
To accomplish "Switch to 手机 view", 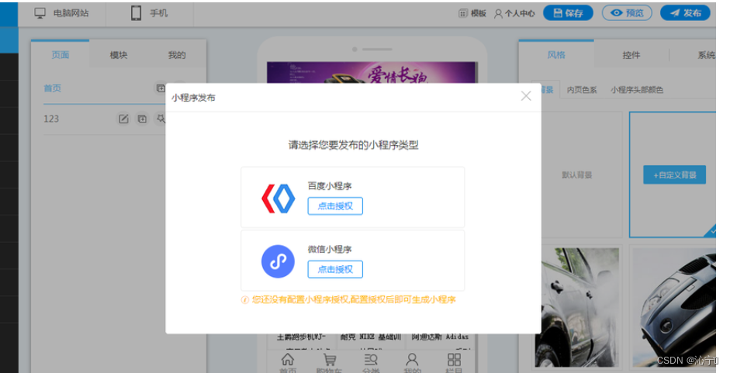I will coord(149,13).
